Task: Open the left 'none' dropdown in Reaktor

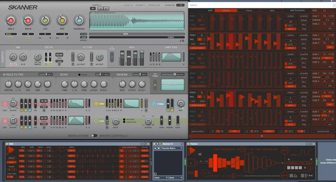Action: click(x=160, y=178)
